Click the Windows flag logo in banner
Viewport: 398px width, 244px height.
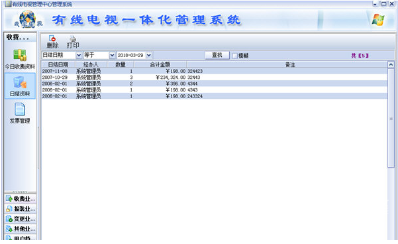click(x=378, y=20)
